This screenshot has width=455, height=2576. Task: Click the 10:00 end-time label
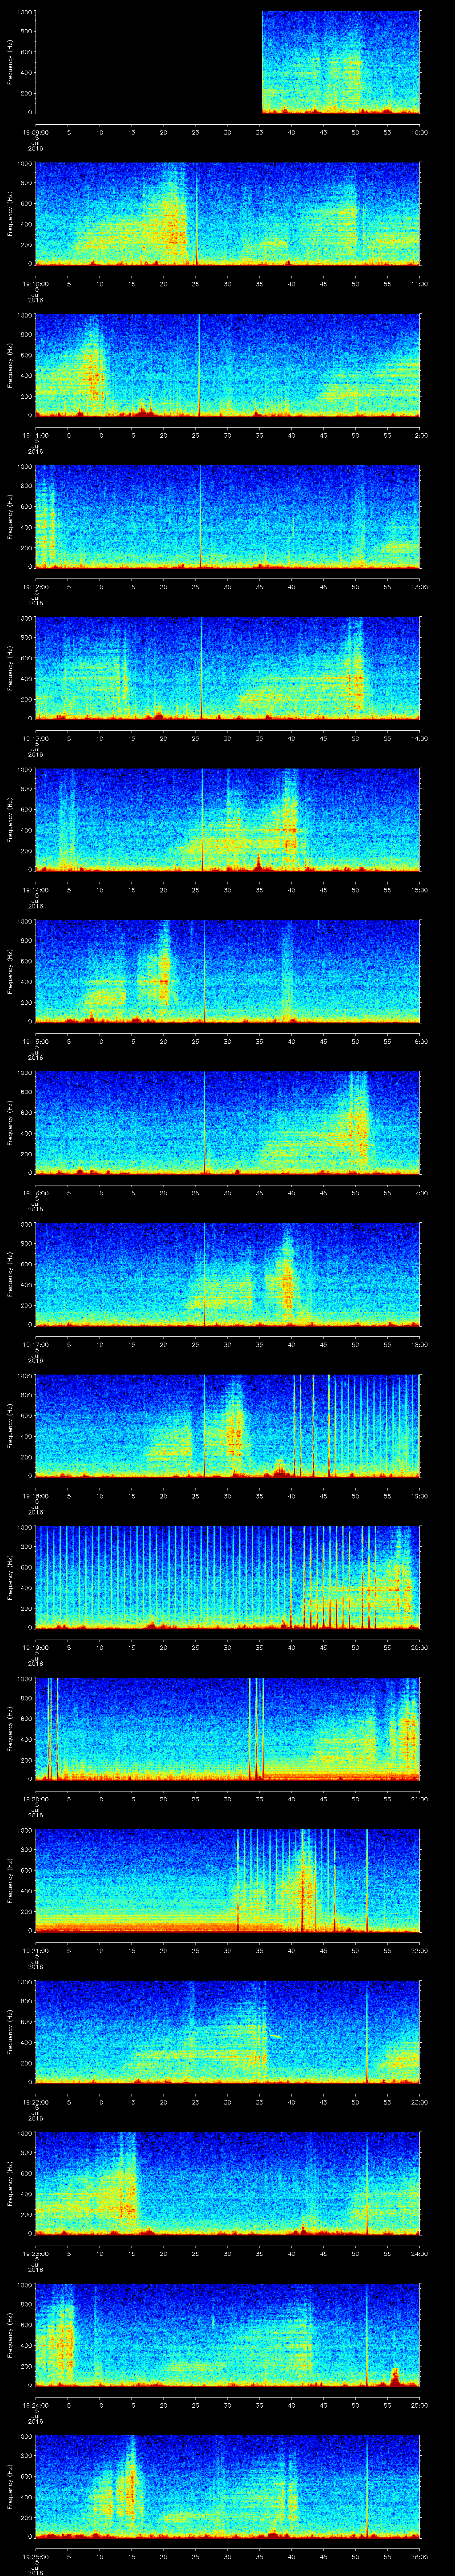419,132
